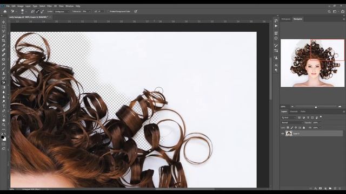Open the layer Fill dropdown
This screenshot has height=194, width=346.
(321, 128)
